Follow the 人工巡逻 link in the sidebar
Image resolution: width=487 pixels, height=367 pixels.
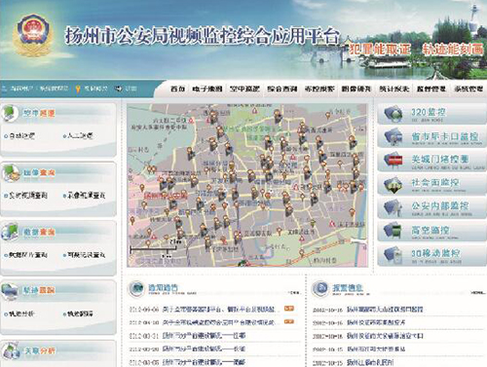80,135
